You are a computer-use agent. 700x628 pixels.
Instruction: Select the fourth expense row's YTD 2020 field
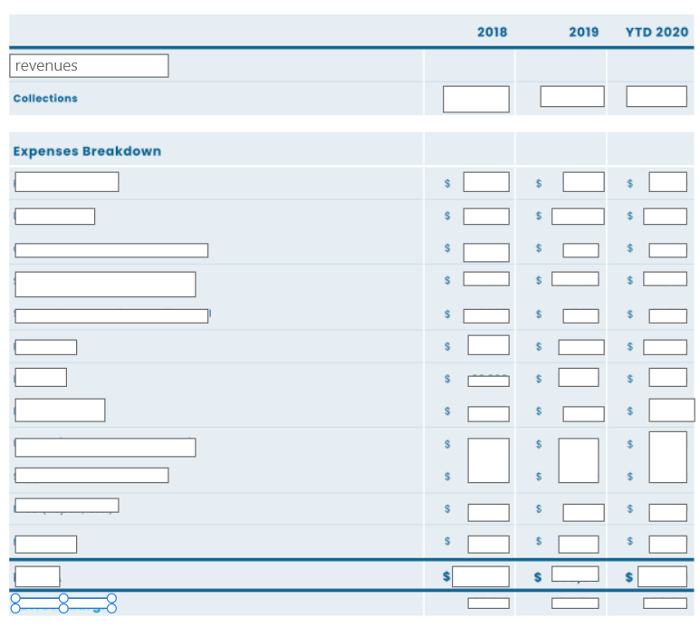point(666,279)
